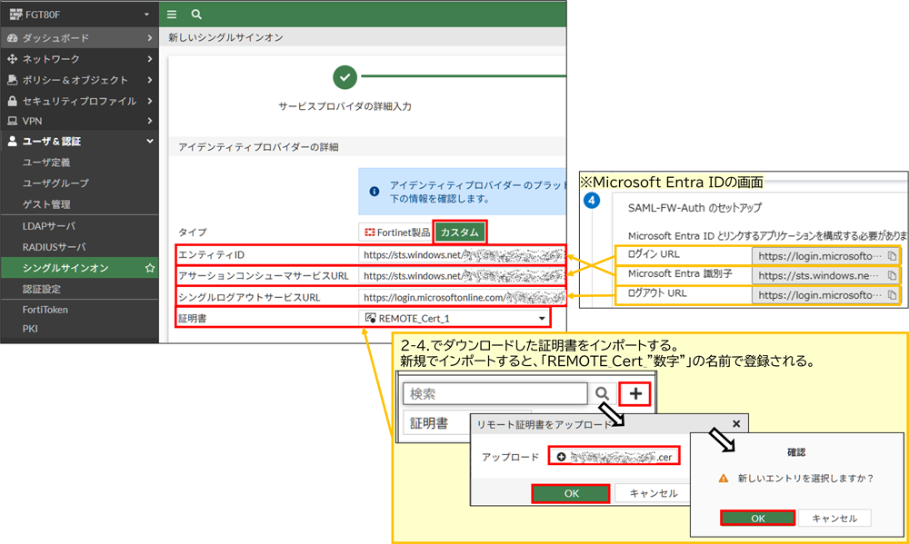
Task: Click the plus button to add certificate
Action: point(635,394)
